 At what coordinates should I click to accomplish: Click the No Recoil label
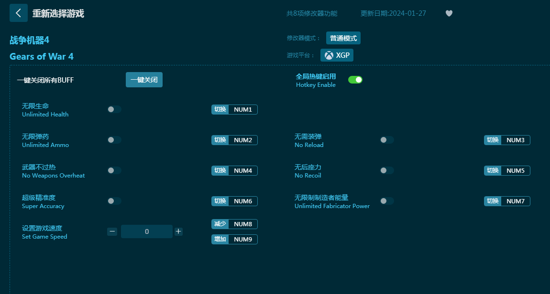[x=308, y=175]
